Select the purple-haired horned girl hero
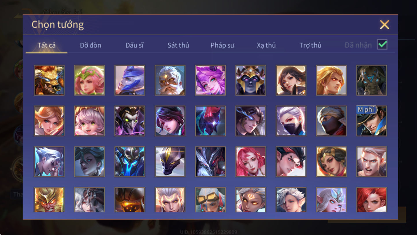417x235 pixels. (210, 80)
